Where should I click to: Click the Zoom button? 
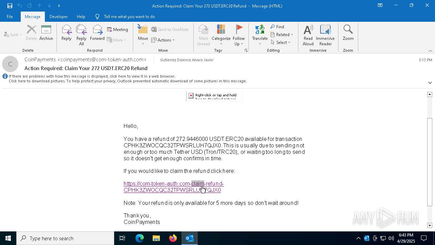(348, 33)
